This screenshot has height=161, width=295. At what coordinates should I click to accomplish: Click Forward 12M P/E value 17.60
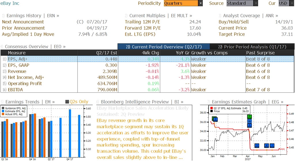[195, 28]
